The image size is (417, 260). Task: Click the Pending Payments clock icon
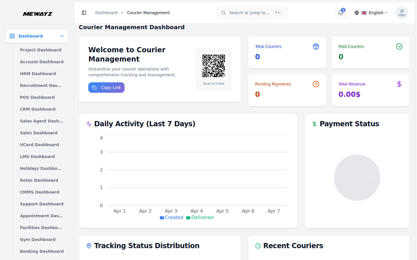316,84
